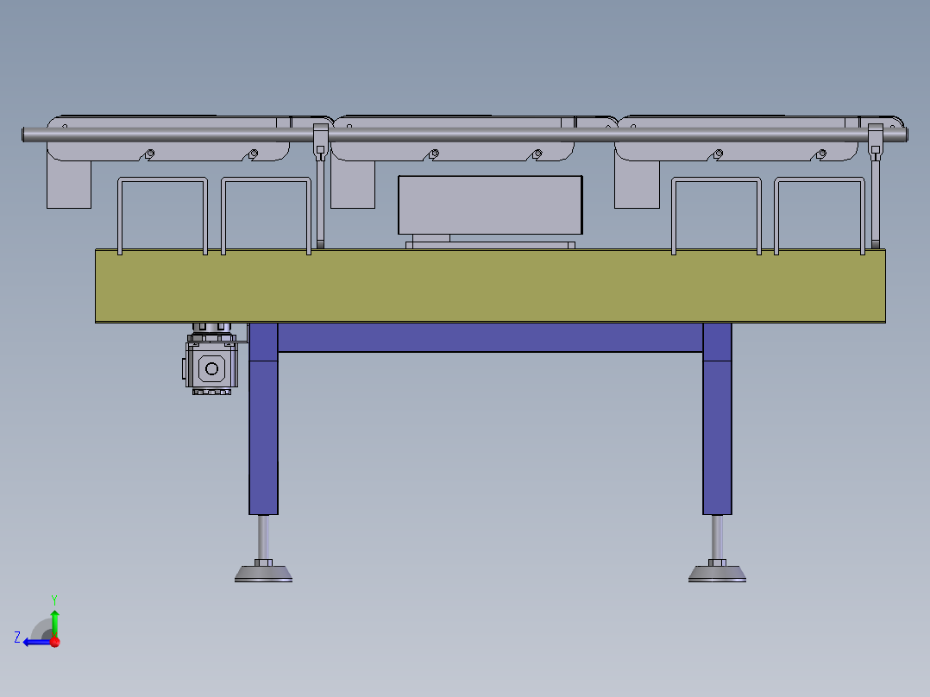930x697 pixels.
Task: Click the red X axis dot of the triad
Action: click(x=55, y=642)
